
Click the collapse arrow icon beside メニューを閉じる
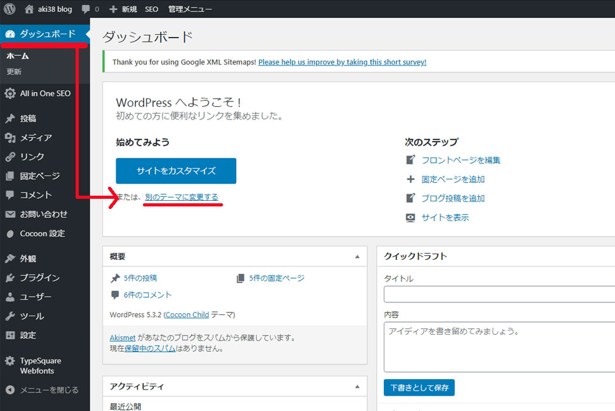point(10,390)
